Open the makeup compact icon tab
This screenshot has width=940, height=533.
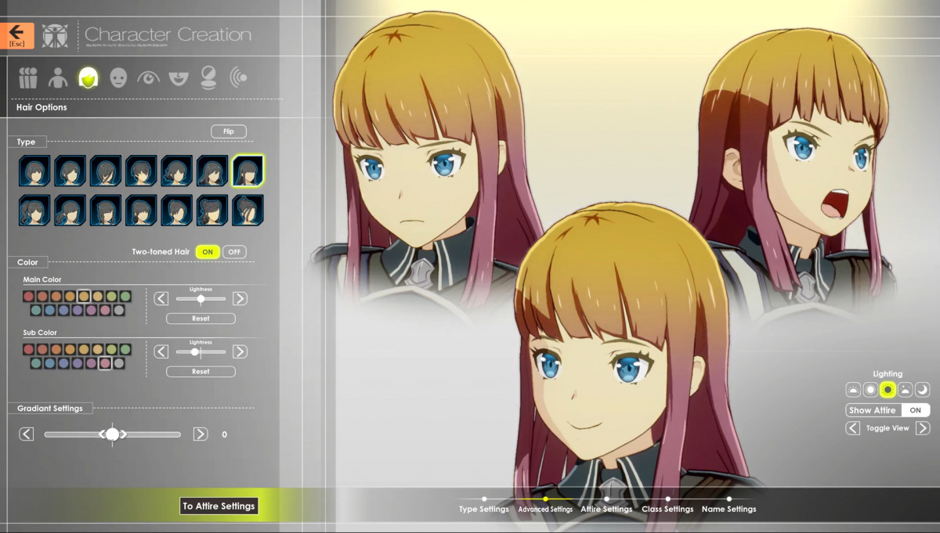click(209, 77)
